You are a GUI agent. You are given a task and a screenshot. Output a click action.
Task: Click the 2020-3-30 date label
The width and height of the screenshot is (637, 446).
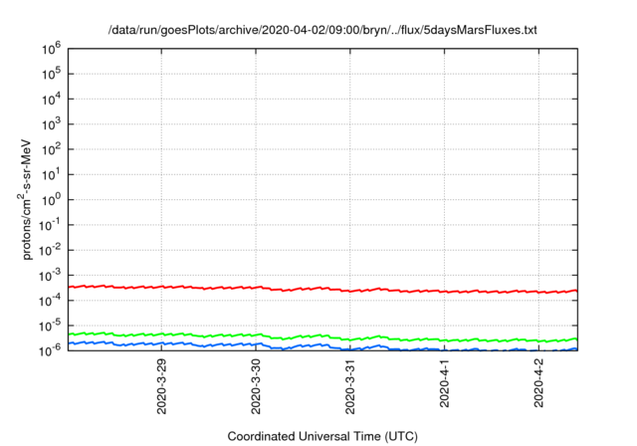[256, 386]
